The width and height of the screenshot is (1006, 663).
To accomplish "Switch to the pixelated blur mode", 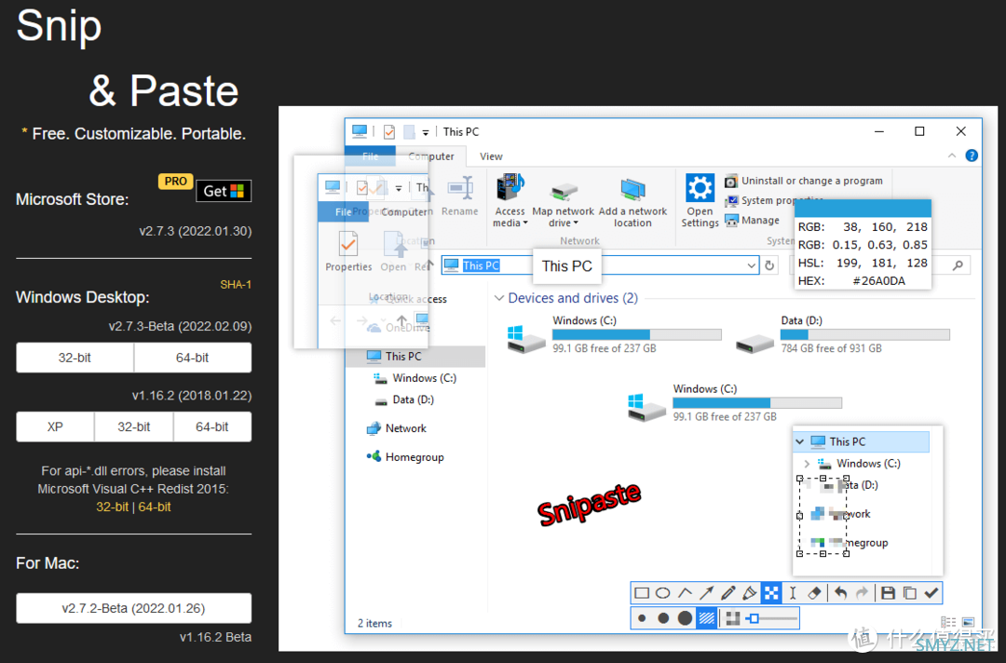I will [x=733, y=618].
